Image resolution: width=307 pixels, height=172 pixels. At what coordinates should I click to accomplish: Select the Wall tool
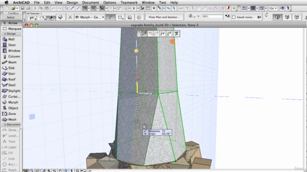(x=11, y=39)
